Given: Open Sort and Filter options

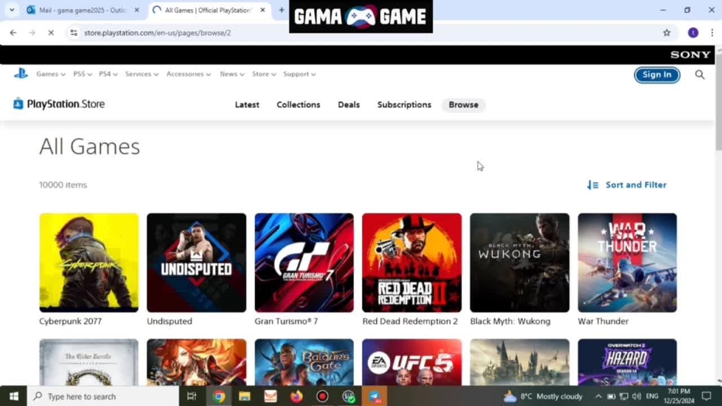Looking at the screenshot, I should click(627, 185).
